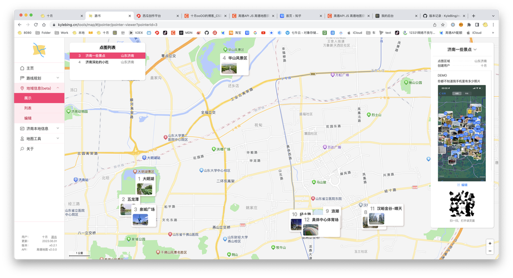Screen dimensions: 513x278
Task: Open the 车 bookmarks folder
Action: coord(370,33)
